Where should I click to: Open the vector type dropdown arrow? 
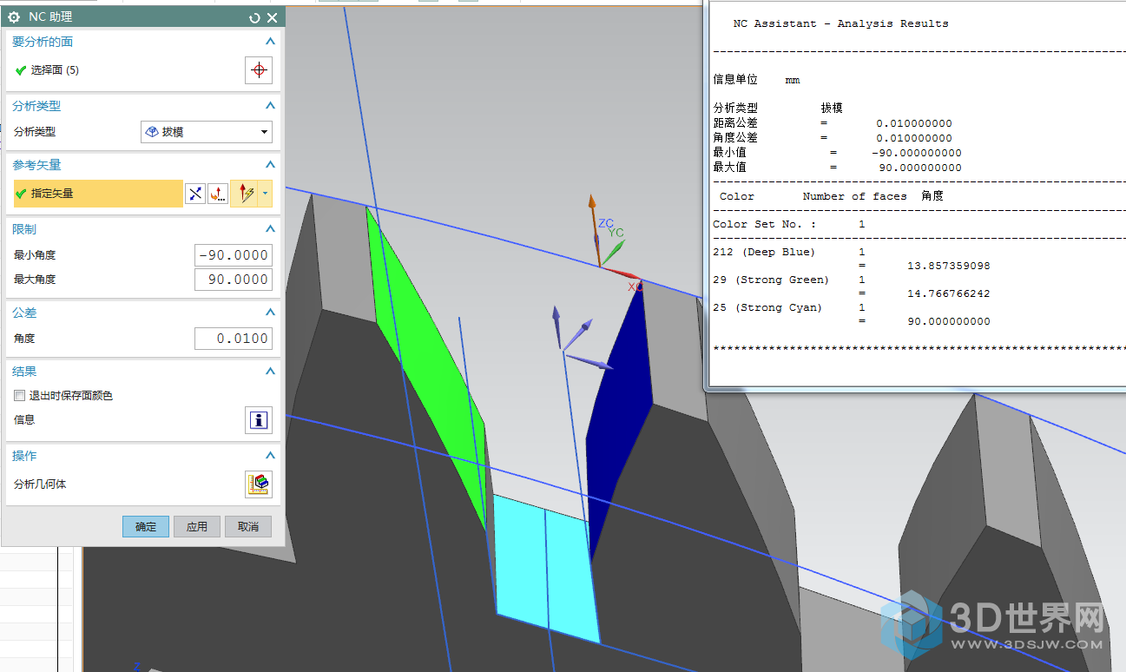pyautogui.click(x=266, y=194)
